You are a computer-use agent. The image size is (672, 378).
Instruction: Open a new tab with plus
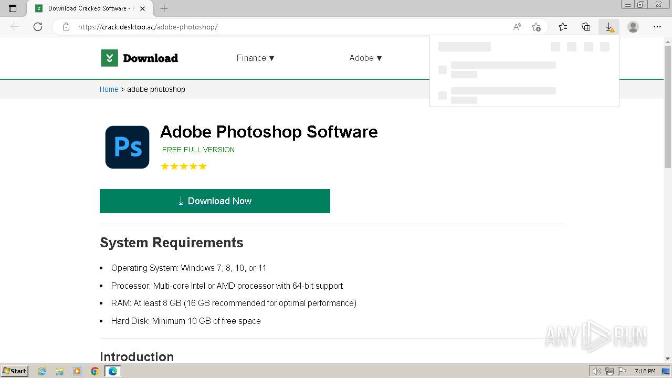click(x=164, y=8)
